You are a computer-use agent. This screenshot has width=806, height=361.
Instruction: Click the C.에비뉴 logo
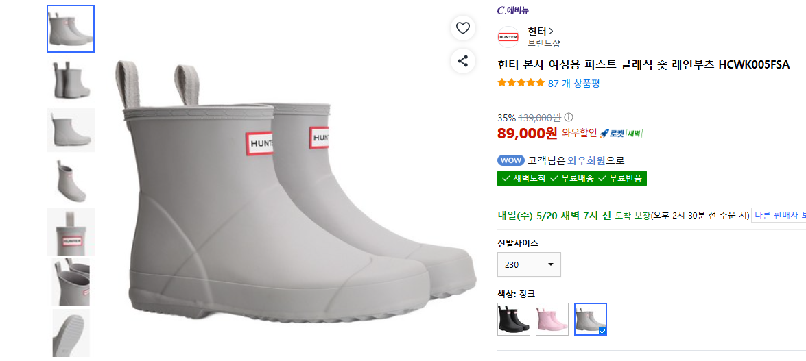[513, 10]
